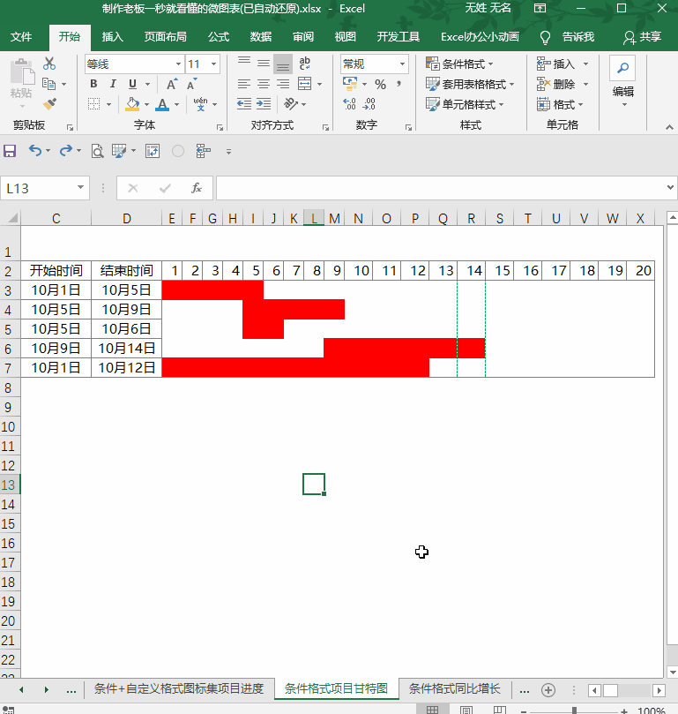The height and width of the screenshot is (714, 678).
Task: Click the Paste clipboard icon
Action: 21,73
